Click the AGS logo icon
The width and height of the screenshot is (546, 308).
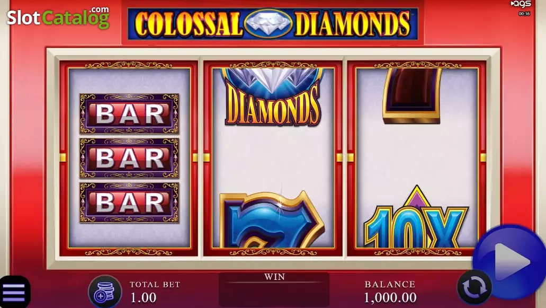click(x=521, y=4)
